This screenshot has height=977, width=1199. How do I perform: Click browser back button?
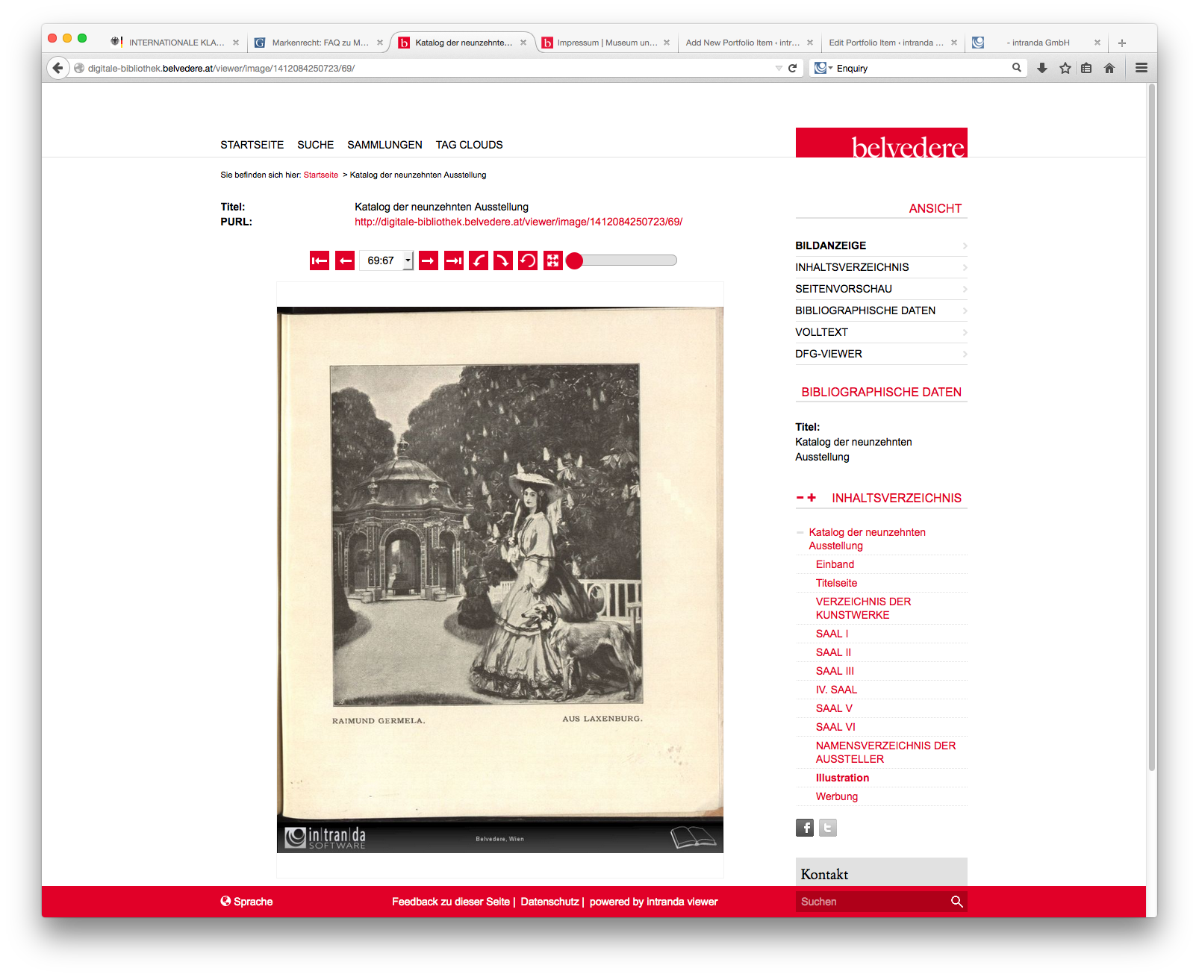click(x=57, y=68)
